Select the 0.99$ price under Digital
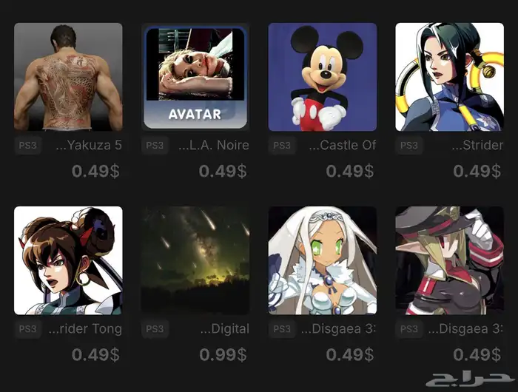The width and height of the screenshot is (518, 392). point(223,355)
